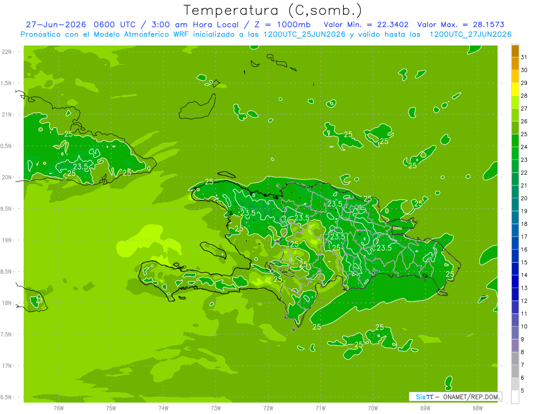Viewport: 536px width, 414px height.
Task: Pick the lime-yellow swatch between 27 and 28
Action: click(x=515, y=102)
